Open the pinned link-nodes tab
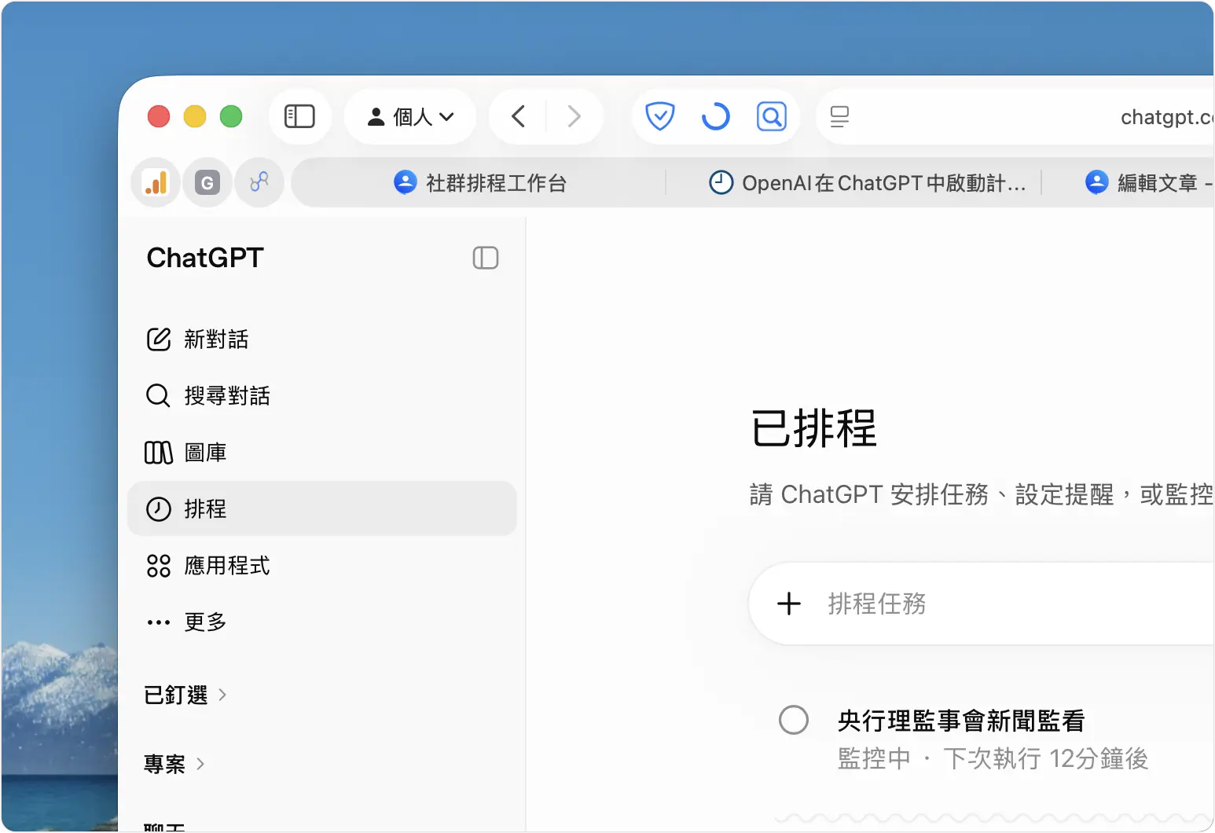1215x833 pixels. (x=259, y=182)
